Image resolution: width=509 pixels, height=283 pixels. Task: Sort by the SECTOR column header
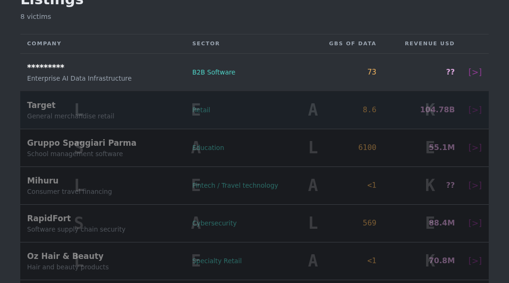[206, 43]
